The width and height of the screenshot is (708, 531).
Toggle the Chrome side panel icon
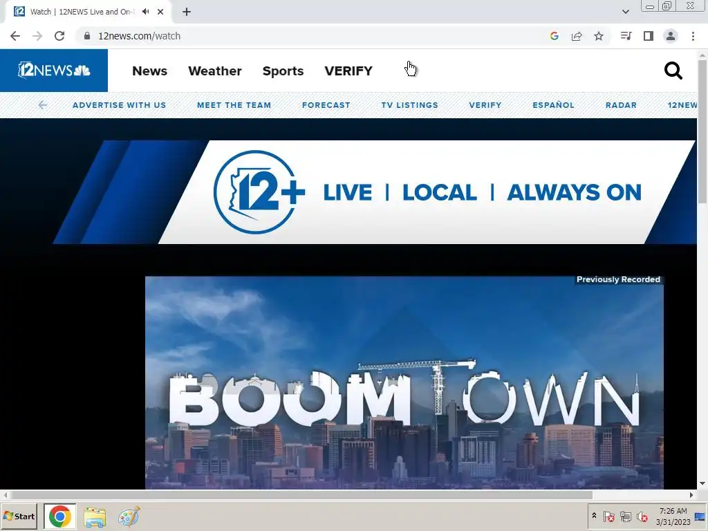[x=649, y=36]
